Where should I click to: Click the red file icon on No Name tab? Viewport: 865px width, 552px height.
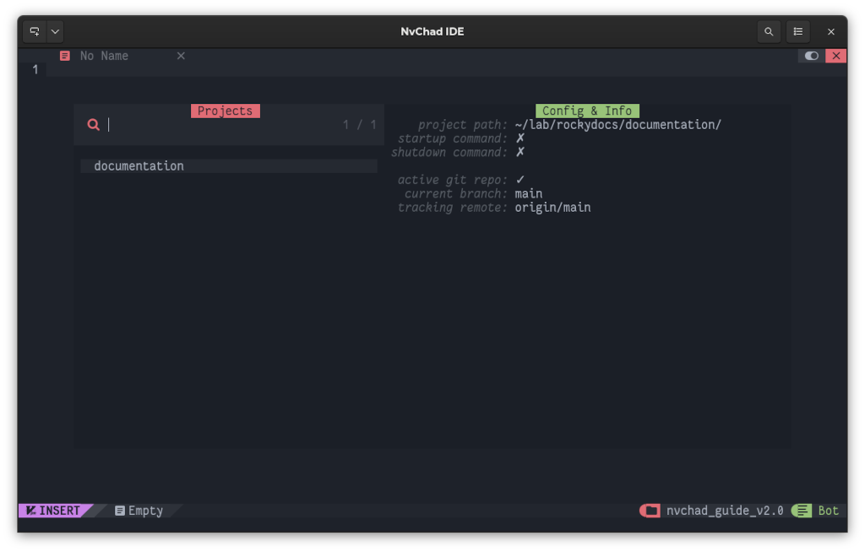click(64, 55)
